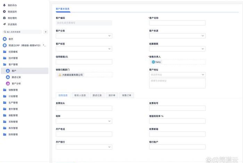This screenshot has height=163, width=243.
Task: Click the 简道云ERP application icon
Action: 5,45
